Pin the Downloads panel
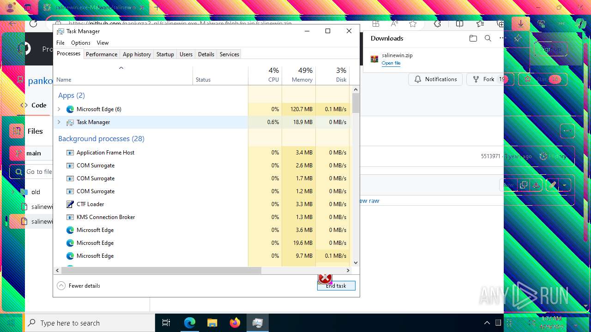Screen dimensions: 591x332 pos(518,39)
